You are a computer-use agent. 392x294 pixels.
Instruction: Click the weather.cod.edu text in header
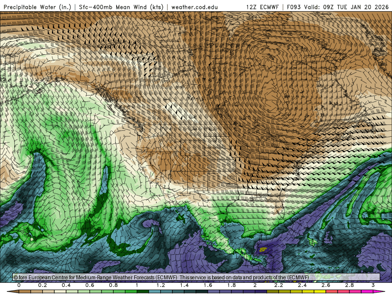195,7
